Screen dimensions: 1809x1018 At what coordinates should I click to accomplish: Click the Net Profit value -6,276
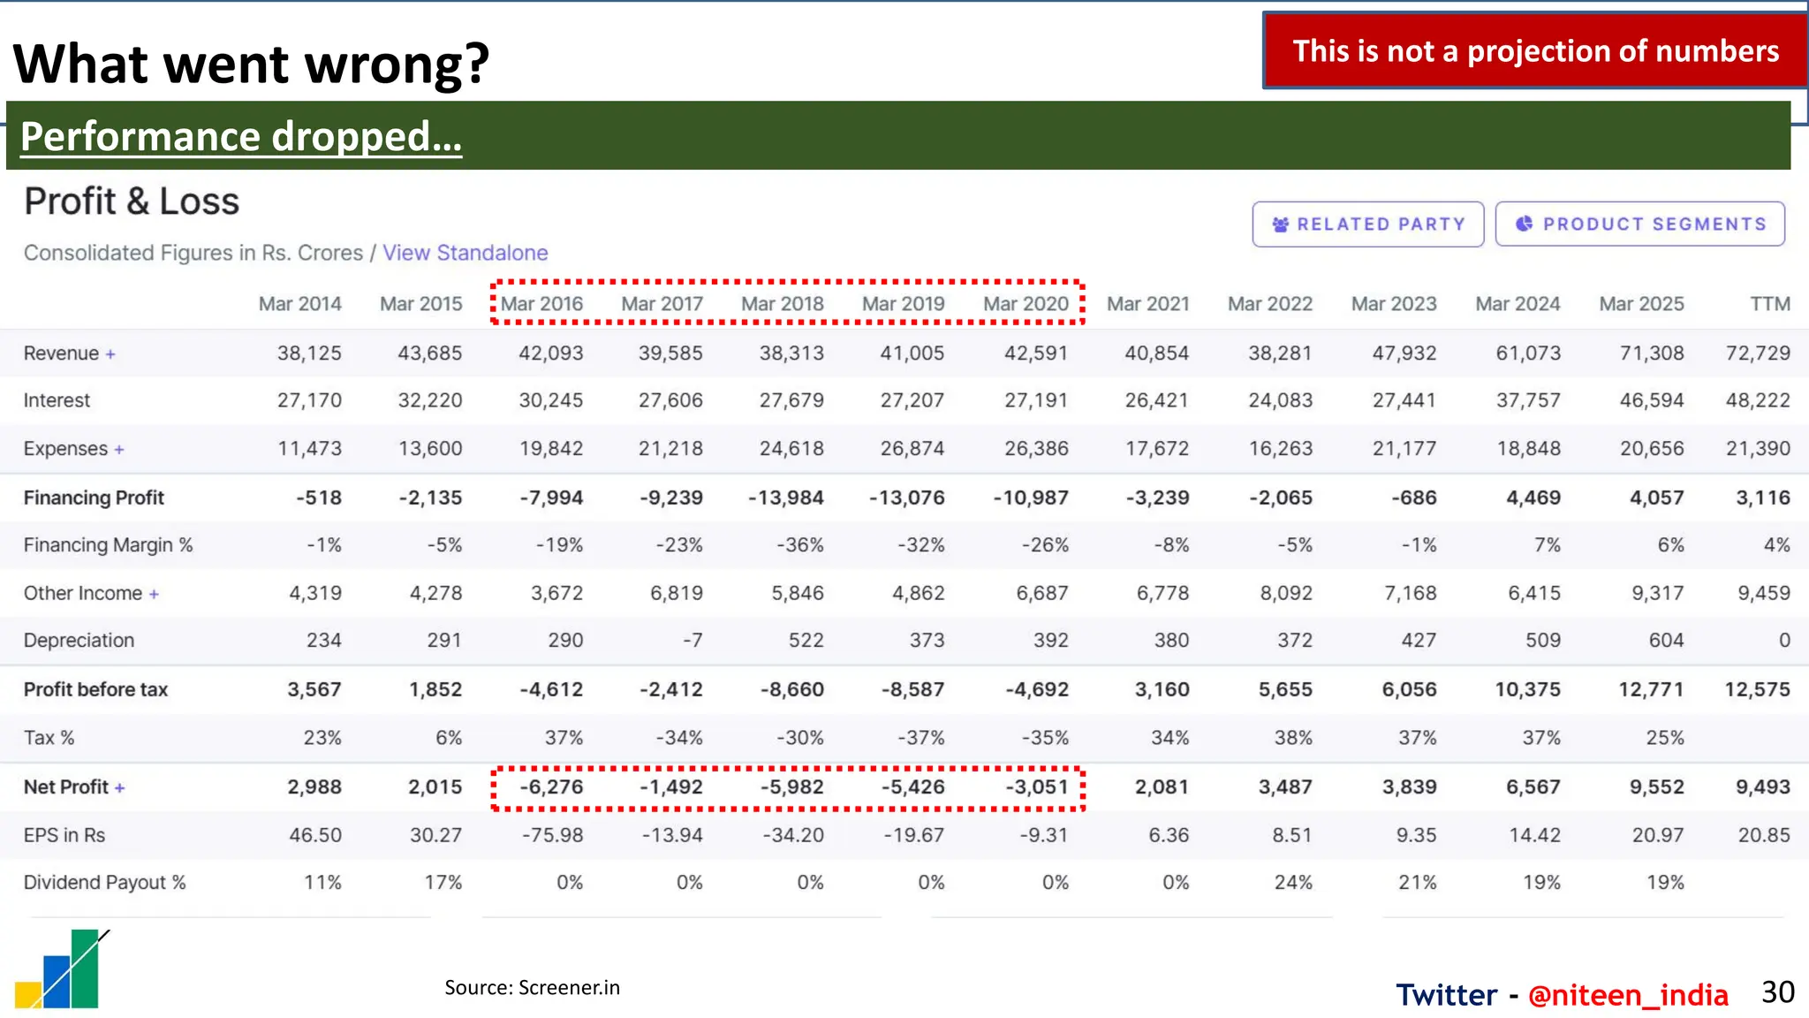pos(551,787)
